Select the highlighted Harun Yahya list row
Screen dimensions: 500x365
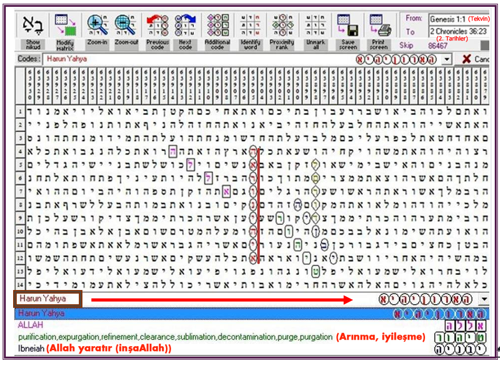pos(252,314)
